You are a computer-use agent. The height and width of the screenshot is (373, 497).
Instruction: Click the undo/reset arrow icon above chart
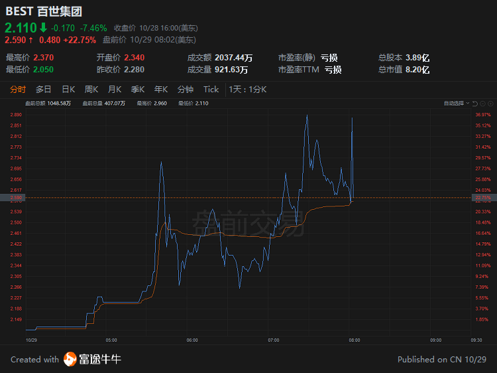(x=475, y=104)
